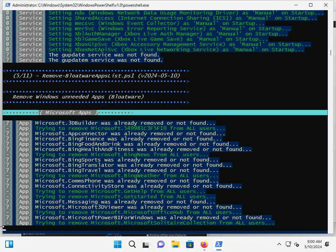The width and height of the screenshot is (336, 252).
Task: Open Microsoft Store from the taskbar
Action: click(x=190, y=244)
